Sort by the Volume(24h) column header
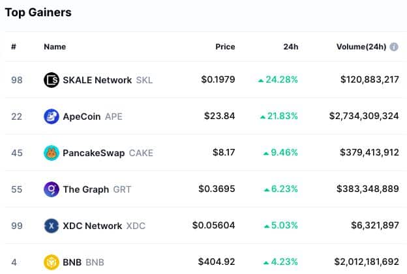 click(361, 47)
